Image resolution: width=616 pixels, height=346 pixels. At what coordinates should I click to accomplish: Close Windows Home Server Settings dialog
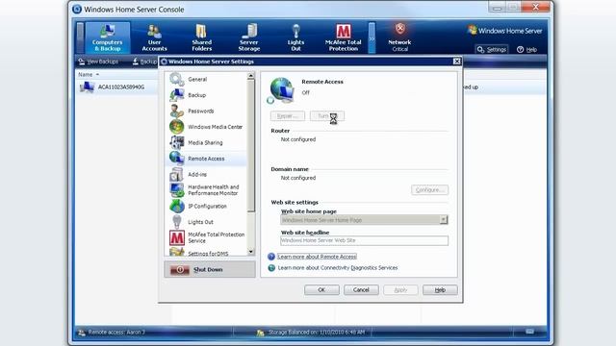(456, 62)
